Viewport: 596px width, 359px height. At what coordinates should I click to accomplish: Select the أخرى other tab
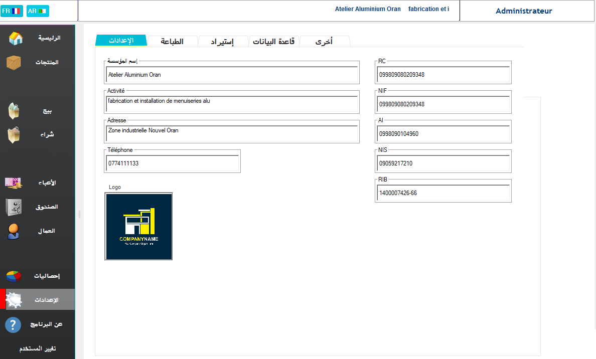coord(324,42)
